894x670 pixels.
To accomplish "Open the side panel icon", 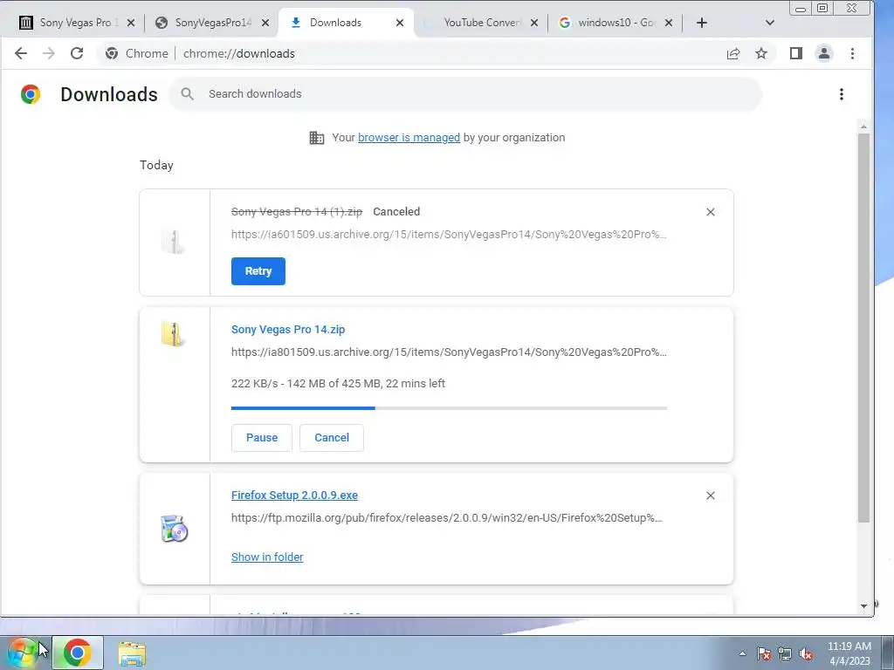I will [796, 53].
